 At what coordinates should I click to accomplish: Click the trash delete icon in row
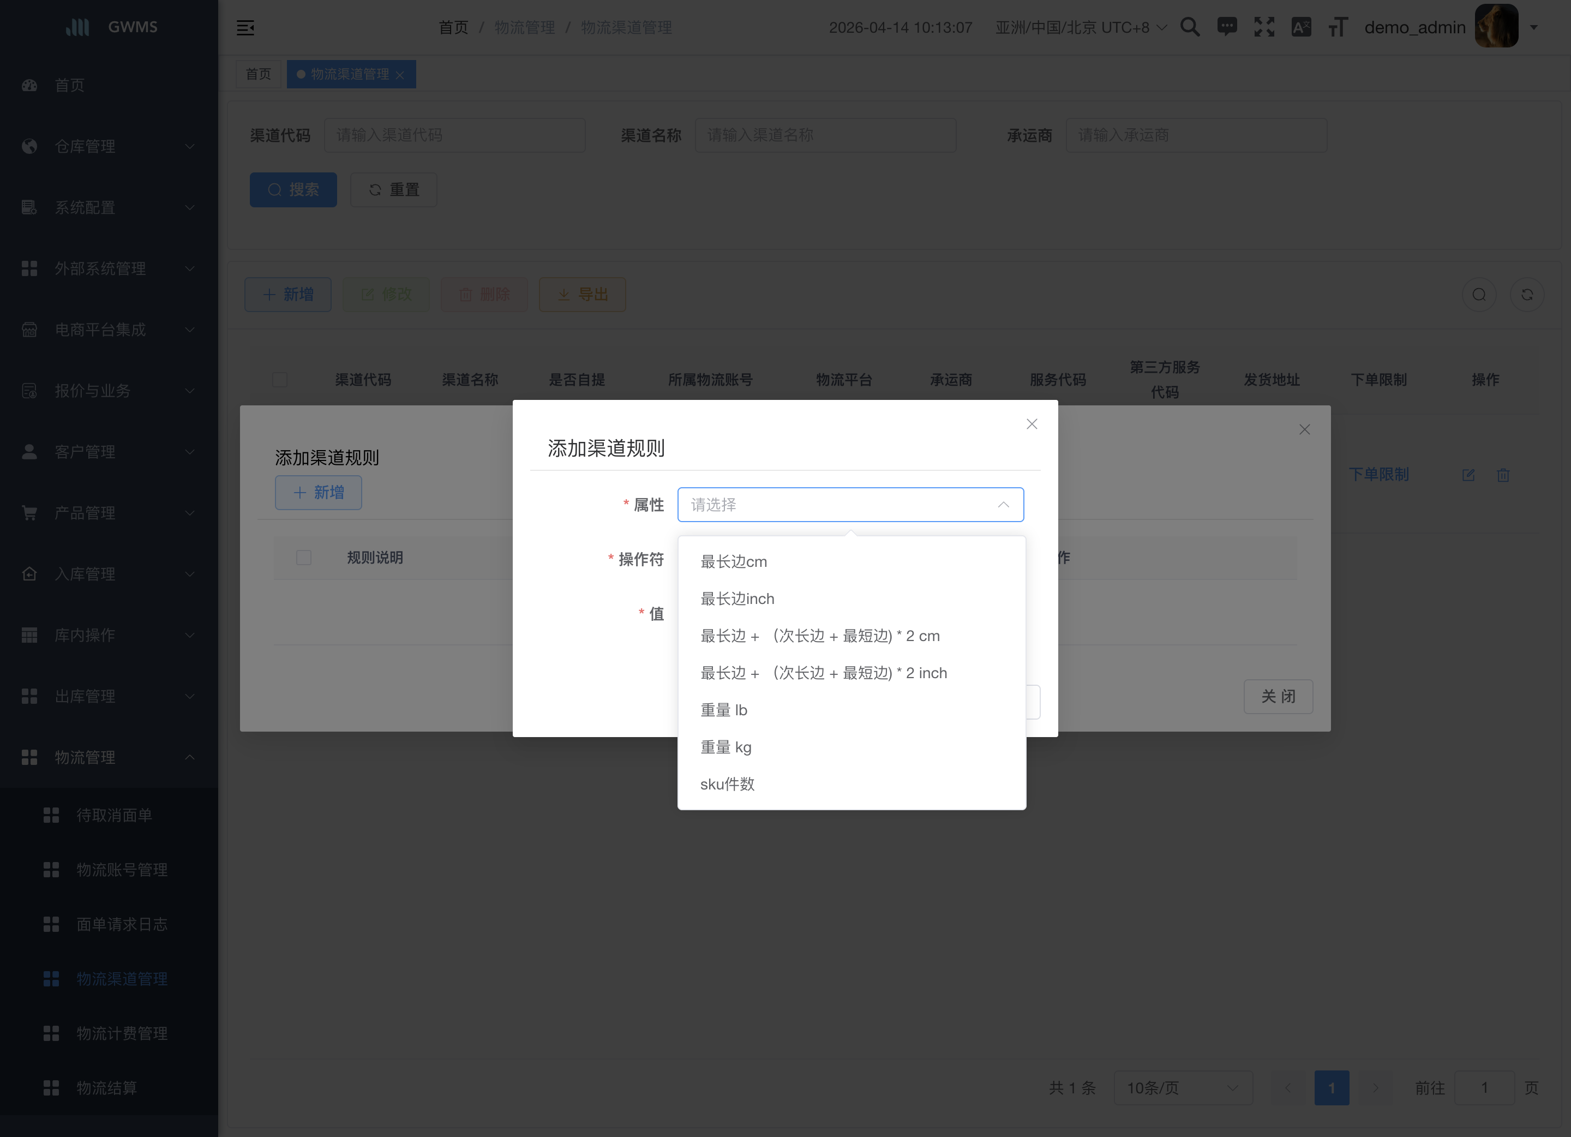click(1502, 475)
